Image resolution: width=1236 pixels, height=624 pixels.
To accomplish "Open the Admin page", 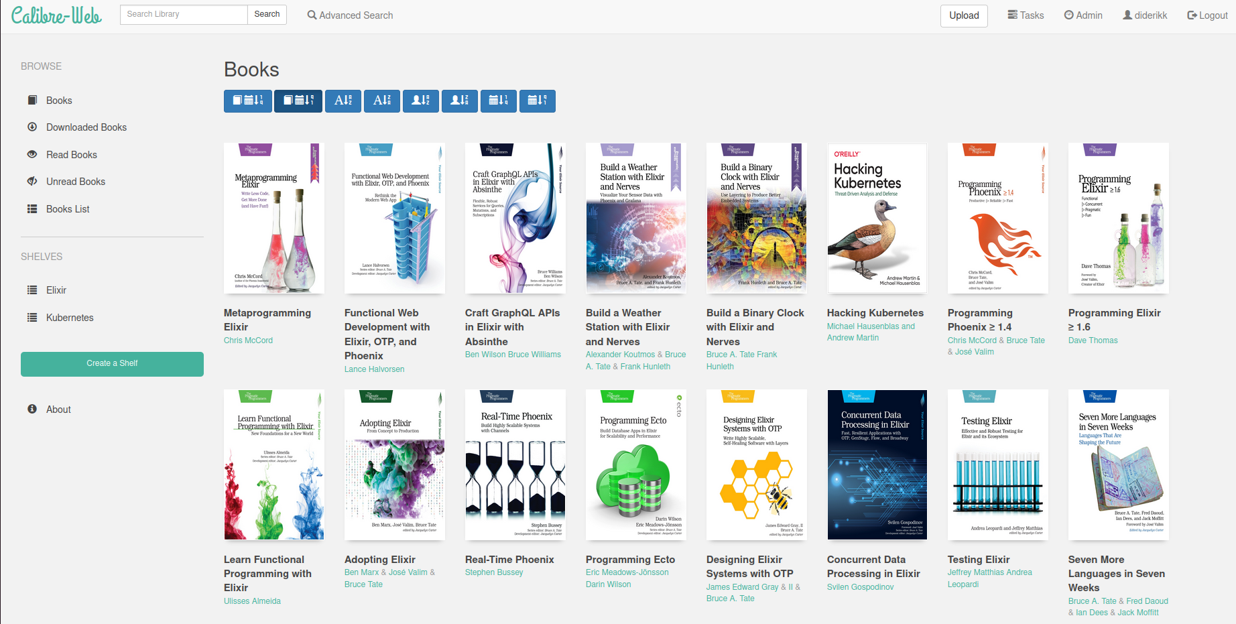I will (x=1083, y=15).
